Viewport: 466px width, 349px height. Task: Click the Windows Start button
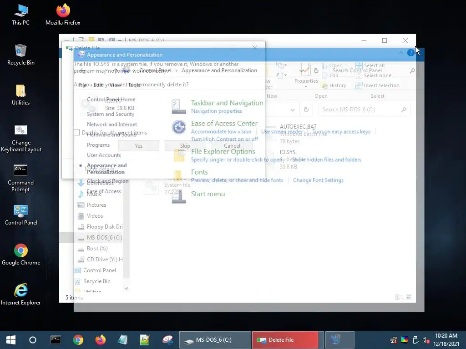coord(11,340)
